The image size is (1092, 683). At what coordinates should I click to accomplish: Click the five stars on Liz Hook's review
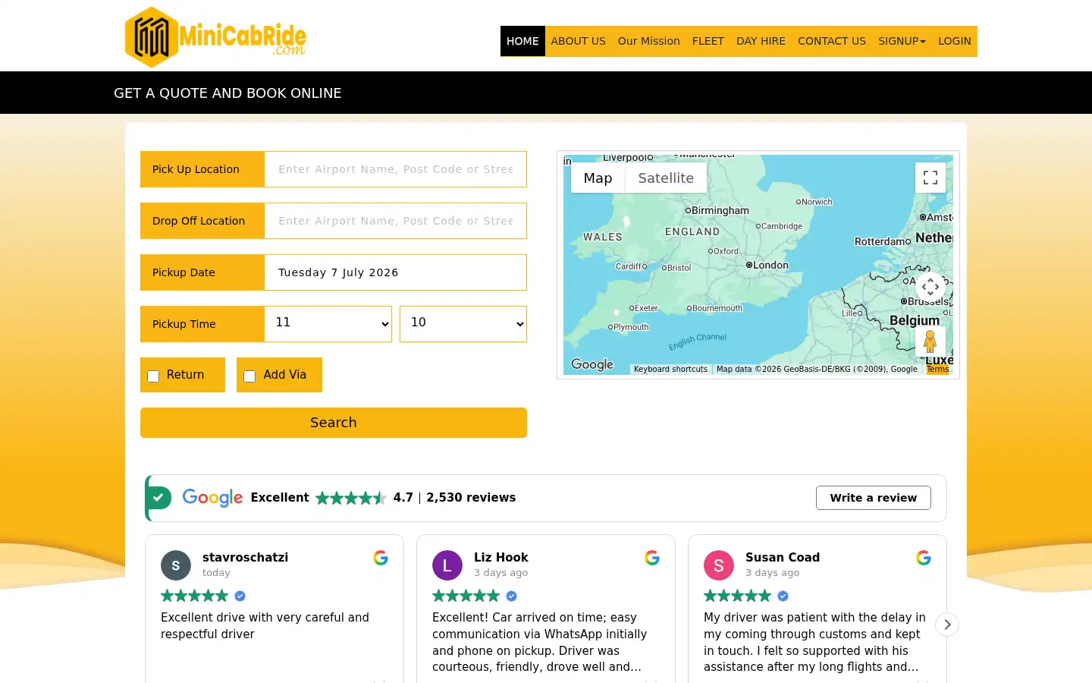[x=466, y=596]
